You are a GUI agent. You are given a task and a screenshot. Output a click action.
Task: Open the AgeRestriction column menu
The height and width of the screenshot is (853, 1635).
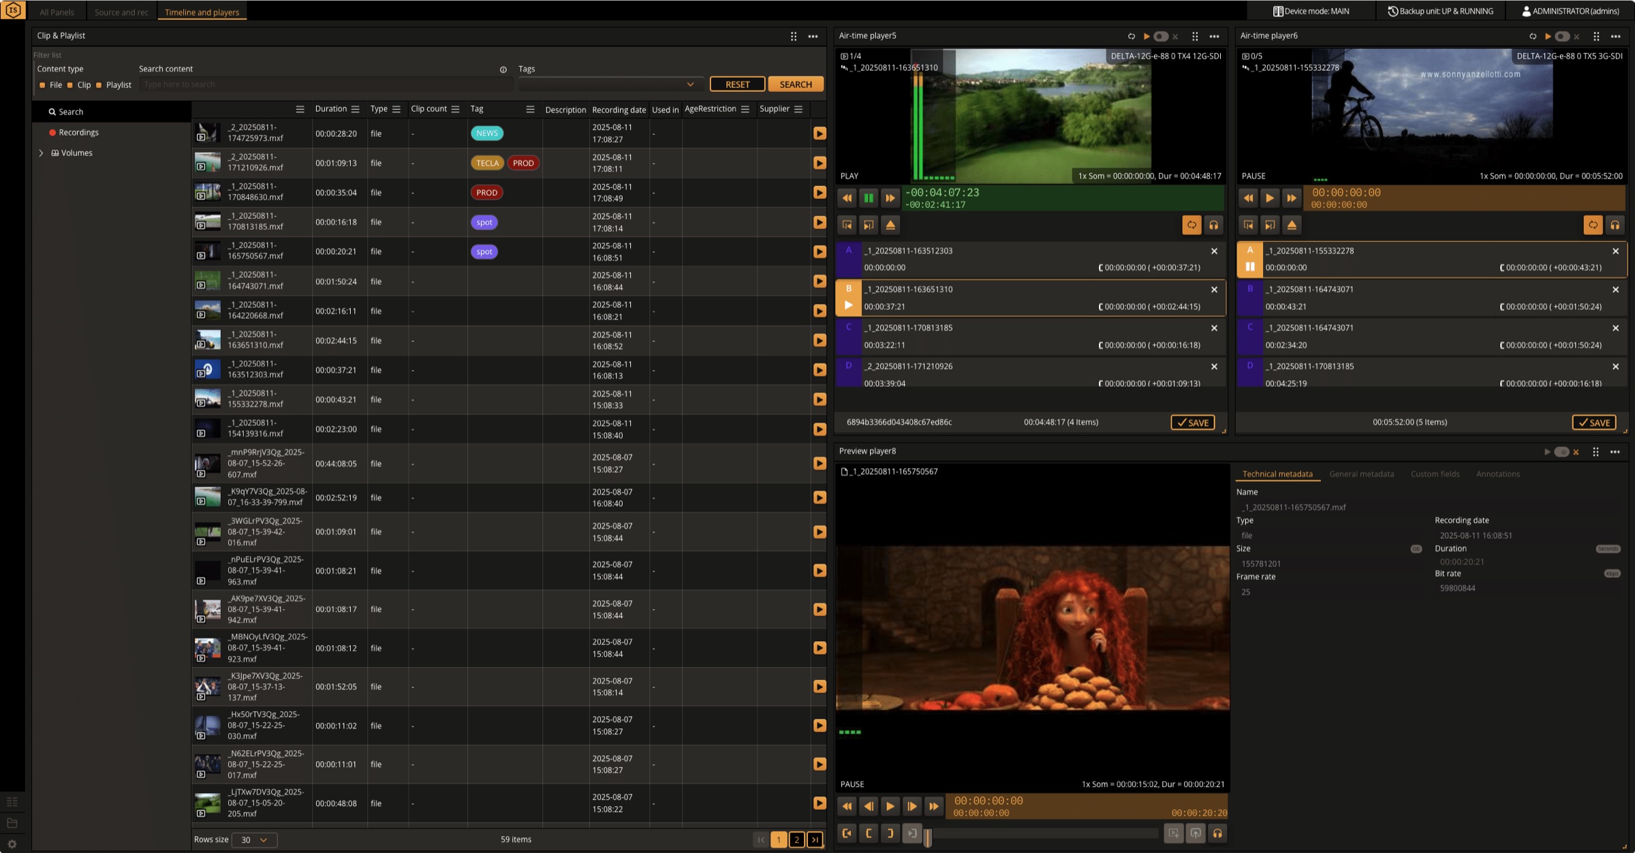tap(745, 109)
